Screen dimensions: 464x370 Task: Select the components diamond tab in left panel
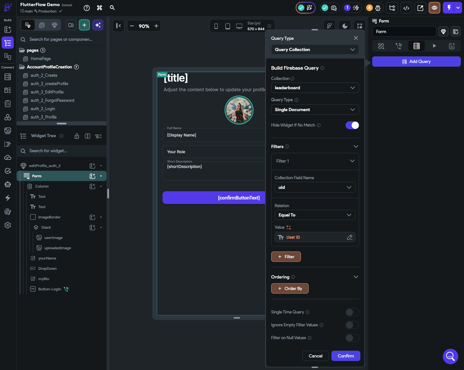pyautogui.click(x=55, y=25)
